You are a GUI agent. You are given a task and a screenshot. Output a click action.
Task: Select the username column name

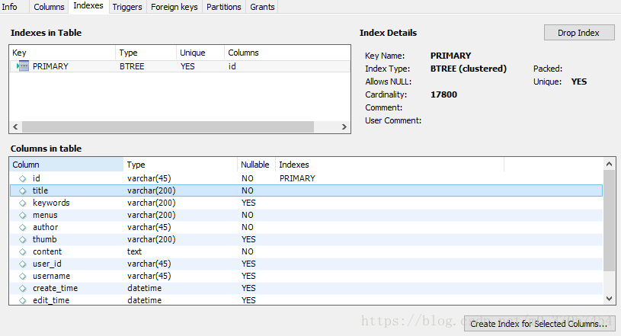pyautogui.click(x=52, y=276)
